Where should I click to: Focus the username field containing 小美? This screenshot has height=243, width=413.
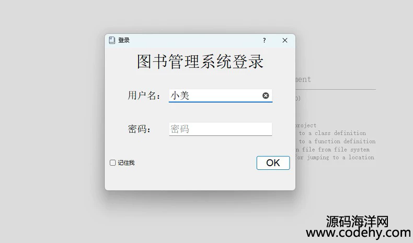coord(221,96)
